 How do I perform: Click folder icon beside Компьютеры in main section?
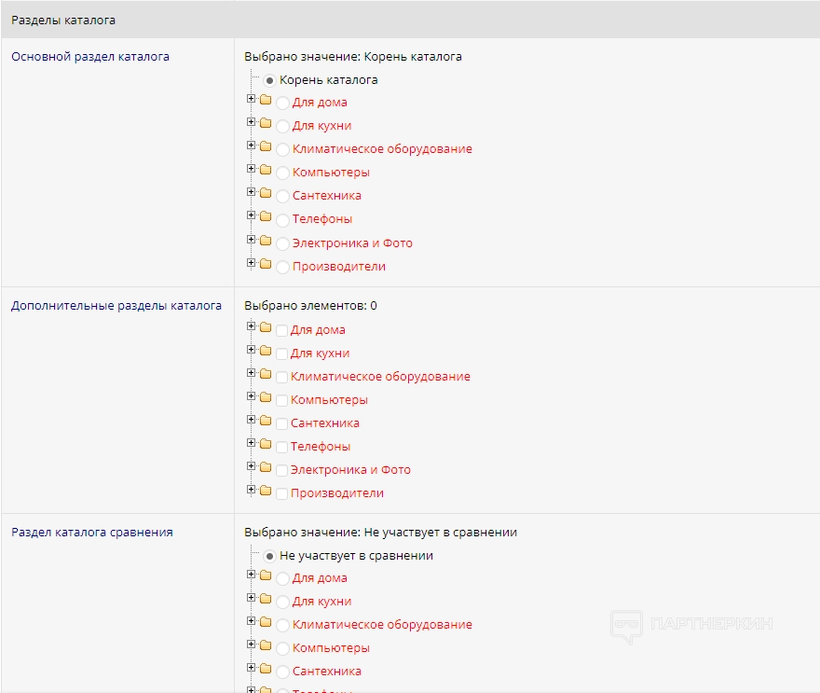click(x=266, y=170)
